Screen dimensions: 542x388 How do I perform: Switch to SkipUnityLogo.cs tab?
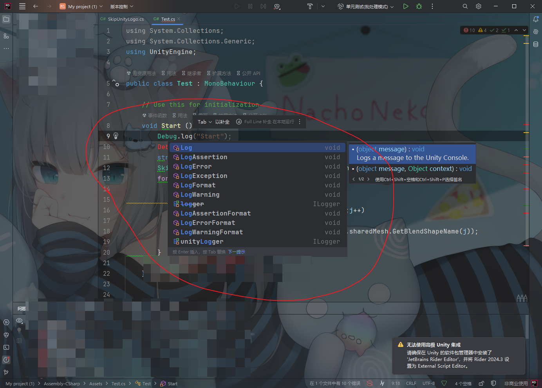122,19
